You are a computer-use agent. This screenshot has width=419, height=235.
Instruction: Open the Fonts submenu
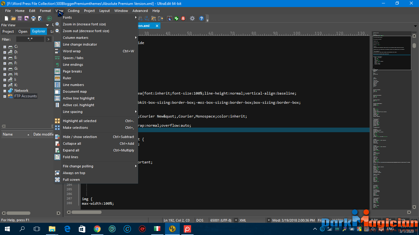click(96, 17)
